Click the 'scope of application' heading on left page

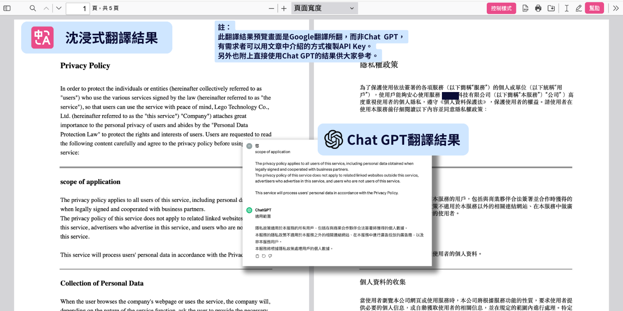(x=90, y=182)
